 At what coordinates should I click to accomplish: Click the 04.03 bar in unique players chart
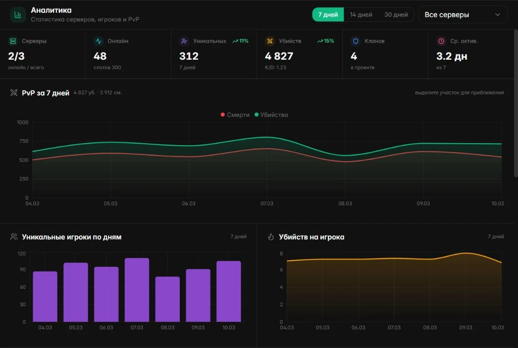(45, 296)
